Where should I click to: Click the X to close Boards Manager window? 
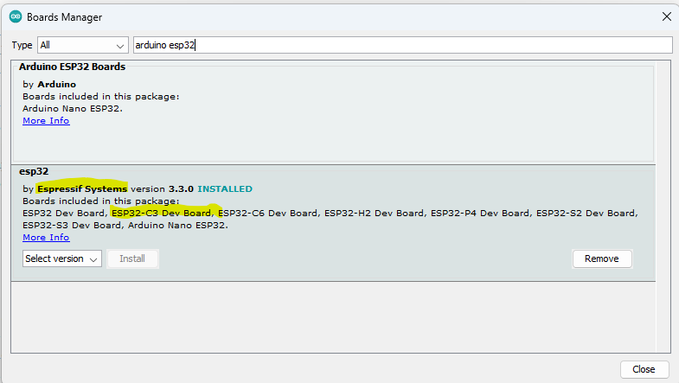tap(666, 17)
